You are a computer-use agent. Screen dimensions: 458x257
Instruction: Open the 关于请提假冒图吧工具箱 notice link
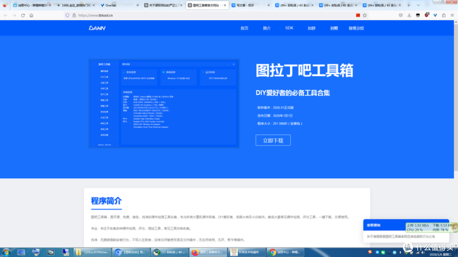(401, 237)
